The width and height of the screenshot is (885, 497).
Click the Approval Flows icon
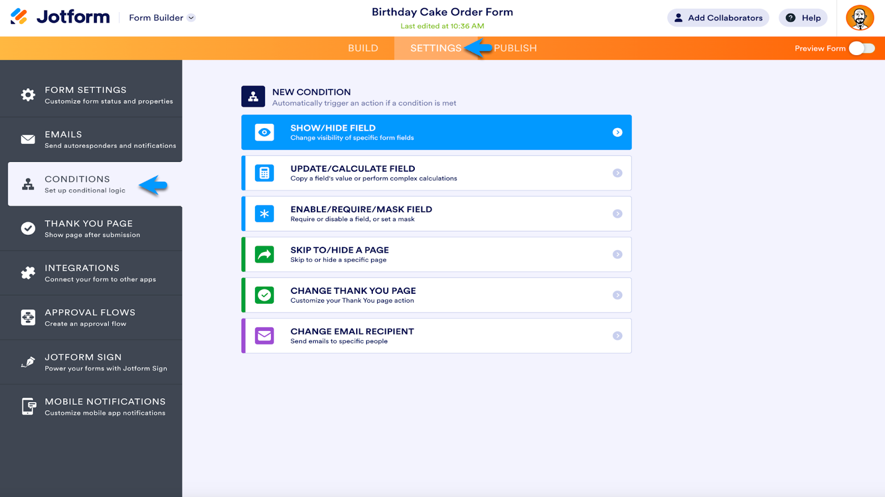tap(28, 318)
